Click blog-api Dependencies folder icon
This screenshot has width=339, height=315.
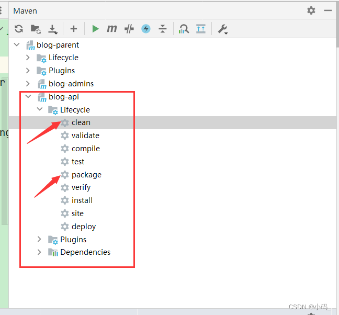click(53, 252)
